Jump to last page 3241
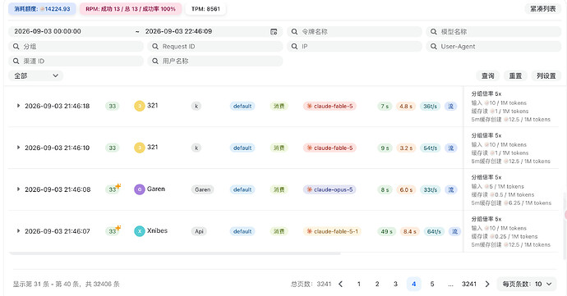 (469, 284)
